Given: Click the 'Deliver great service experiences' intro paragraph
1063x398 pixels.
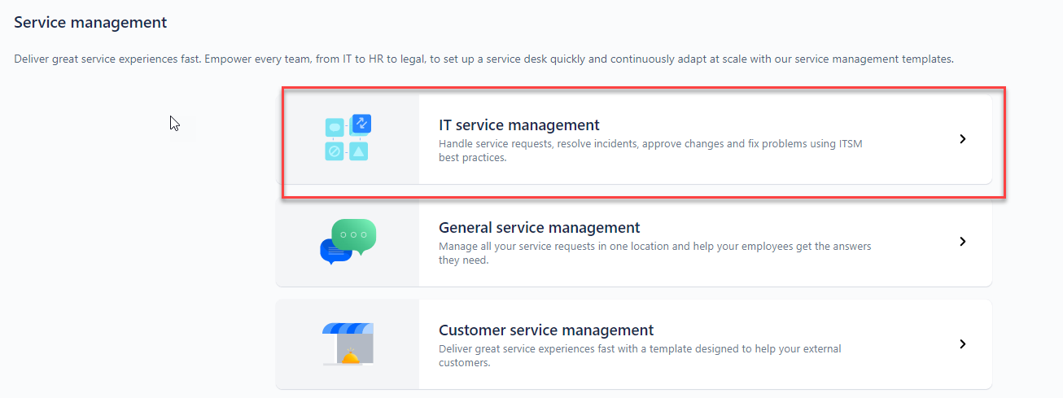Looking at the screenshot, I should point(483,59).
